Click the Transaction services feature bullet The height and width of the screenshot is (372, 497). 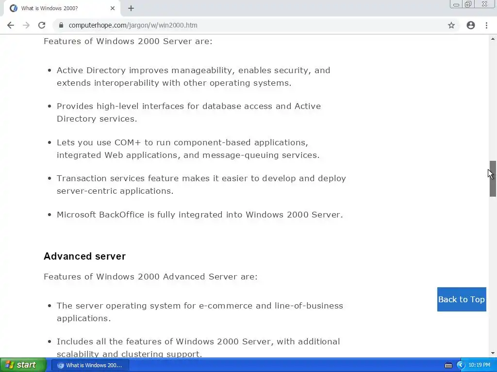(x=201, y=185)
